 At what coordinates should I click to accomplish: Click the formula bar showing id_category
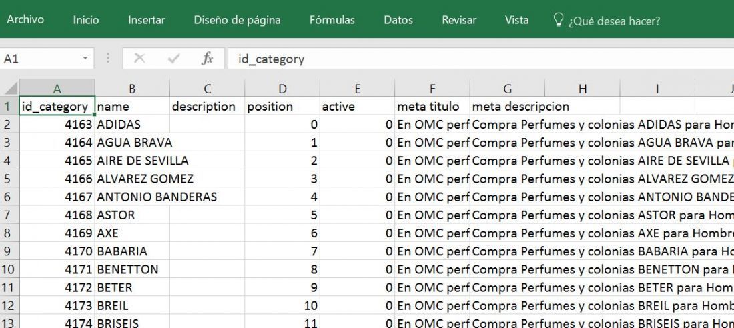[x=480, y=59]
